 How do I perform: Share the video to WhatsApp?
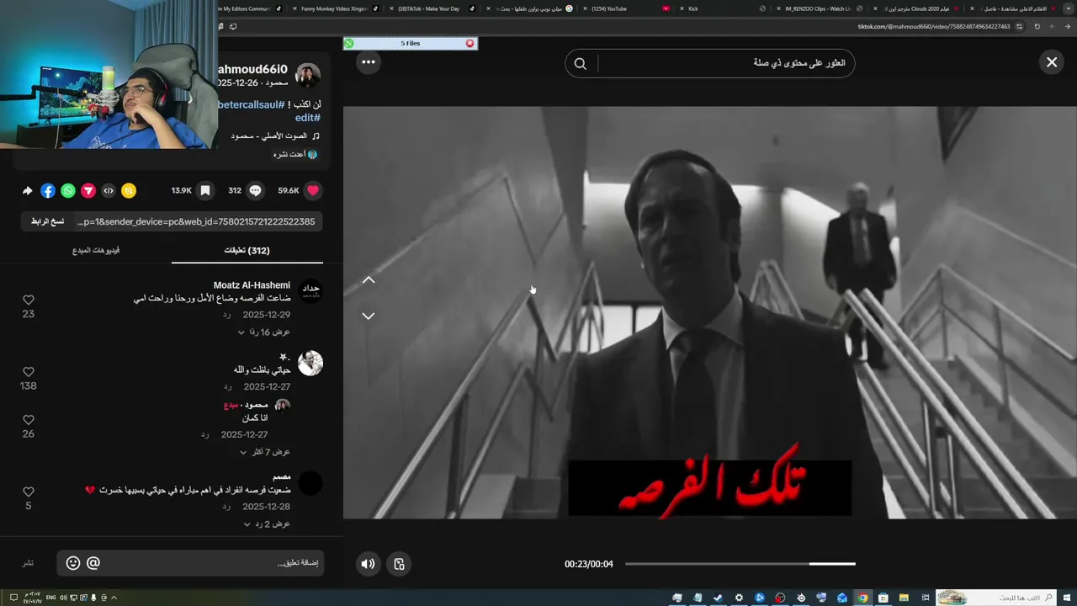68,191
